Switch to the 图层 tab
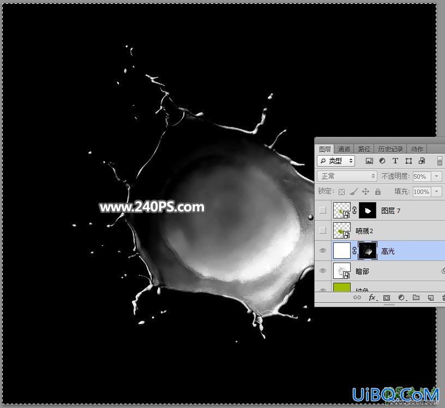Screen dimensions: 445x408 tap(324, 149)
